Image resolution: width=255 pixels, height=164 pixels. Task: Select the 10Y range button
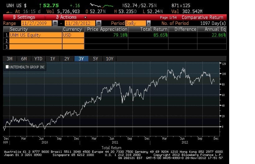click(110, 59)
